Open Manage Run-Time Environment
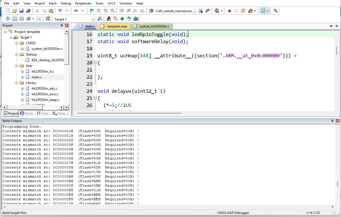Image resolution: width=341 pixels, height=217 pixels. pos(122,19)
